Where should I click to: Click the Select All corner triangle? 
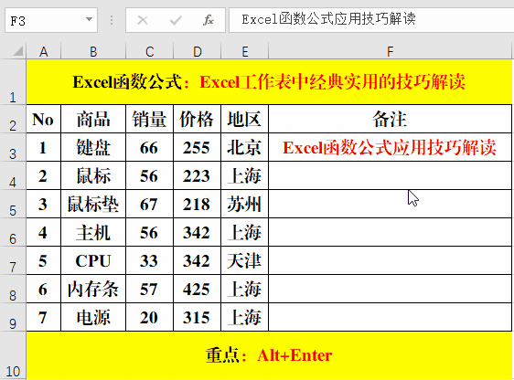click(x=17, y=51)
